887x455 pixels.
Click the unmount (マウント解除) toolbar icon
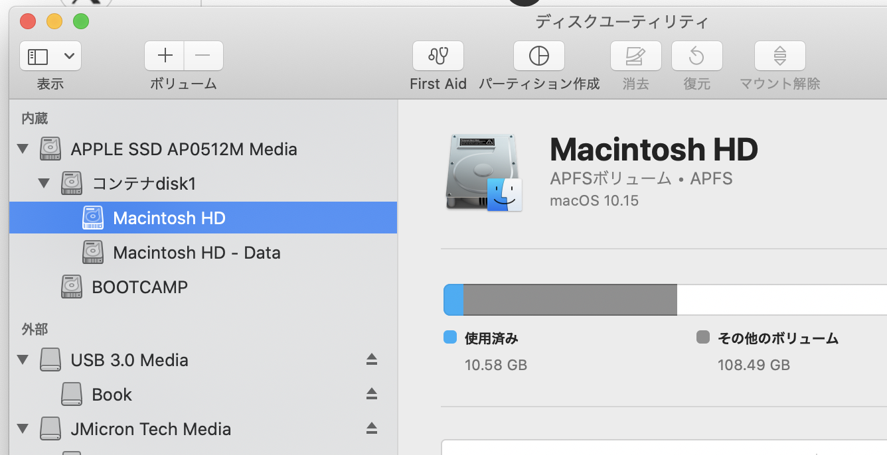780,56
